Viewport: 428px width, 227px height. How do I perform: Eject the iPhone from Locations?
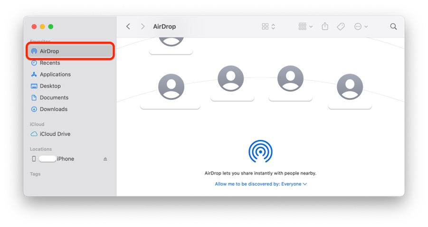pos(105,159)
